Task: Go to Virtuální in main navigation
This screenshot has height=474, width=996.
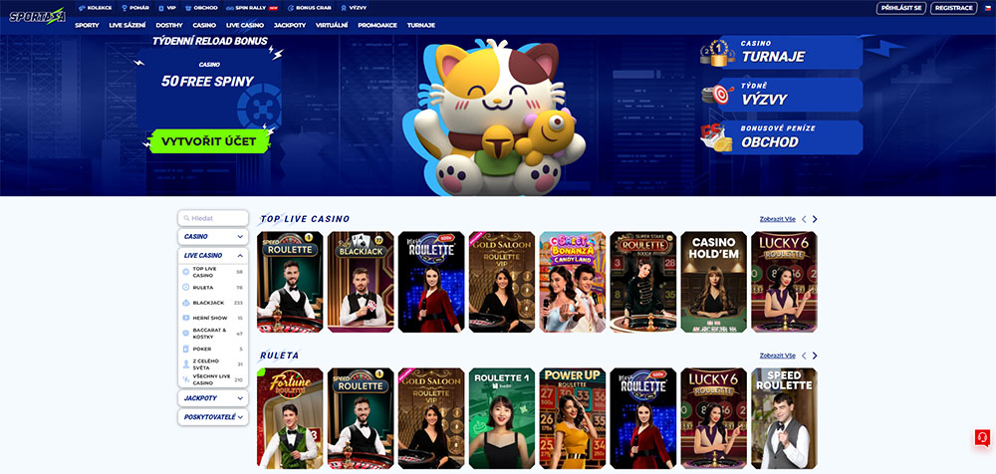Action: pos(332,26)
